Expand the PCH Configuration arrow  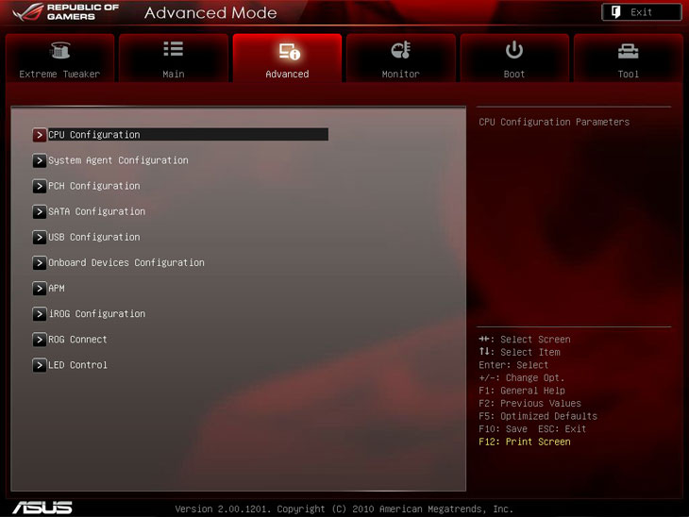39,186
